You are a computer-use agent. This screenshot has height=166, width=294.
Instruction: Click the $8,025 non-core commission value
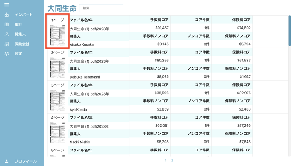[163, 76]
